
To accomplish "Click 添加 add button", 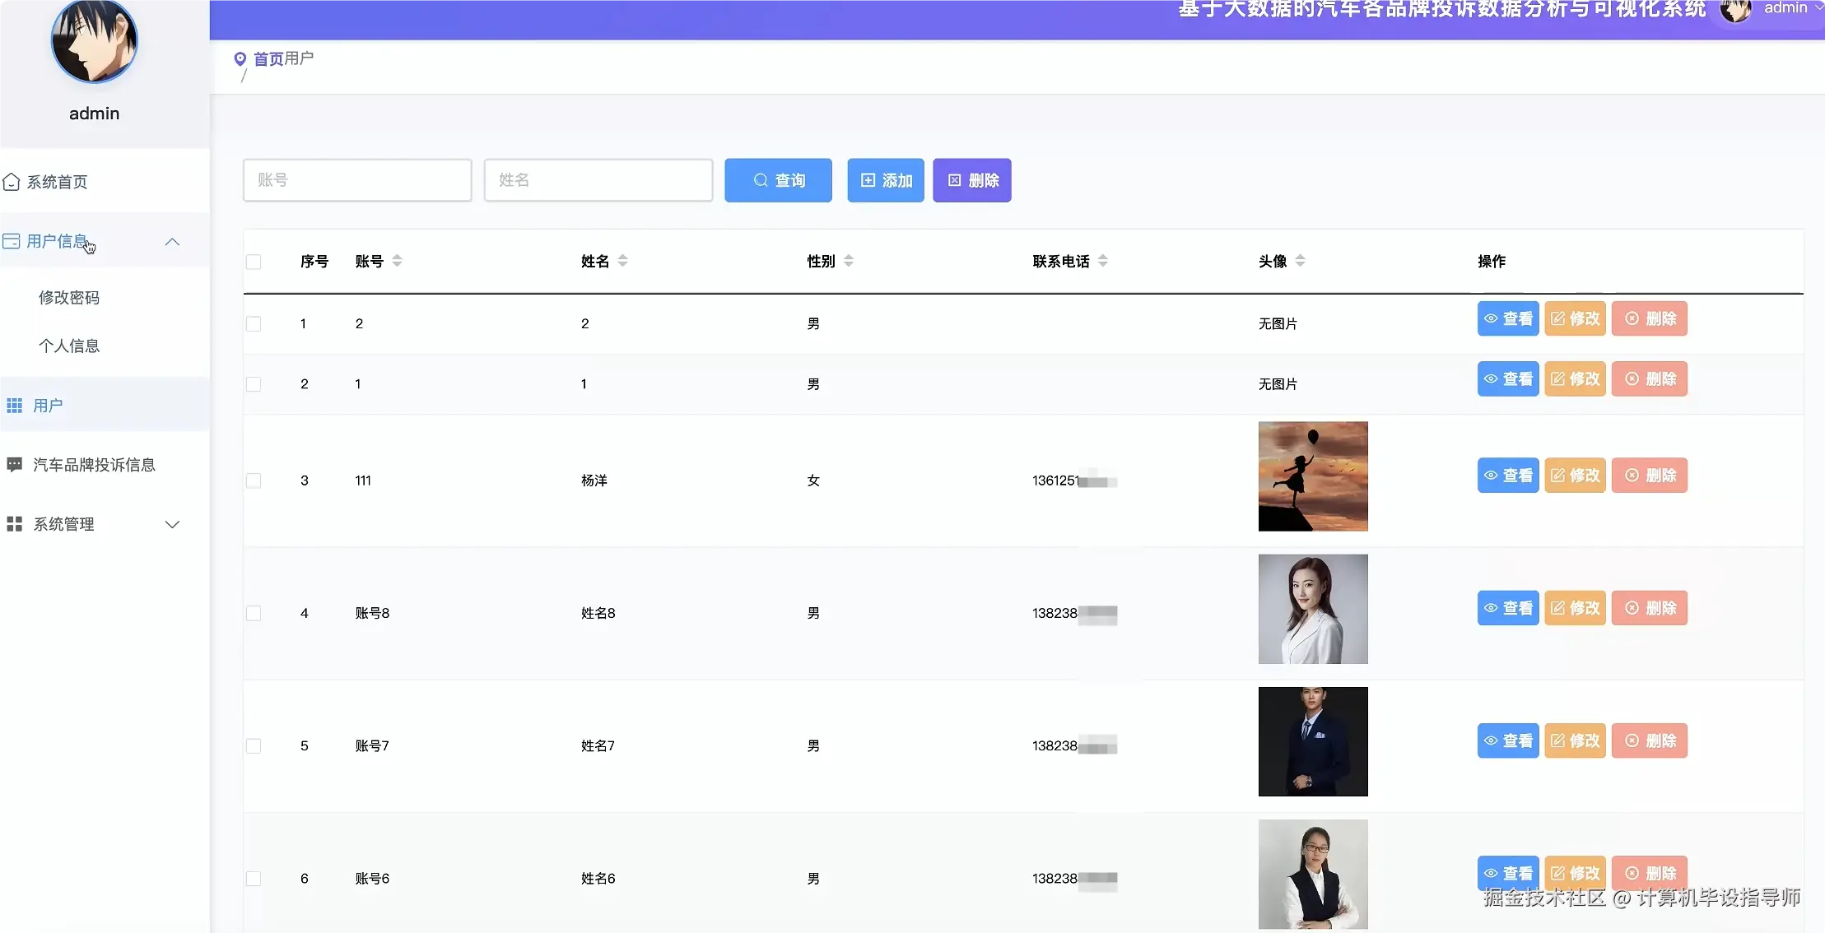I will coord(886,180).
